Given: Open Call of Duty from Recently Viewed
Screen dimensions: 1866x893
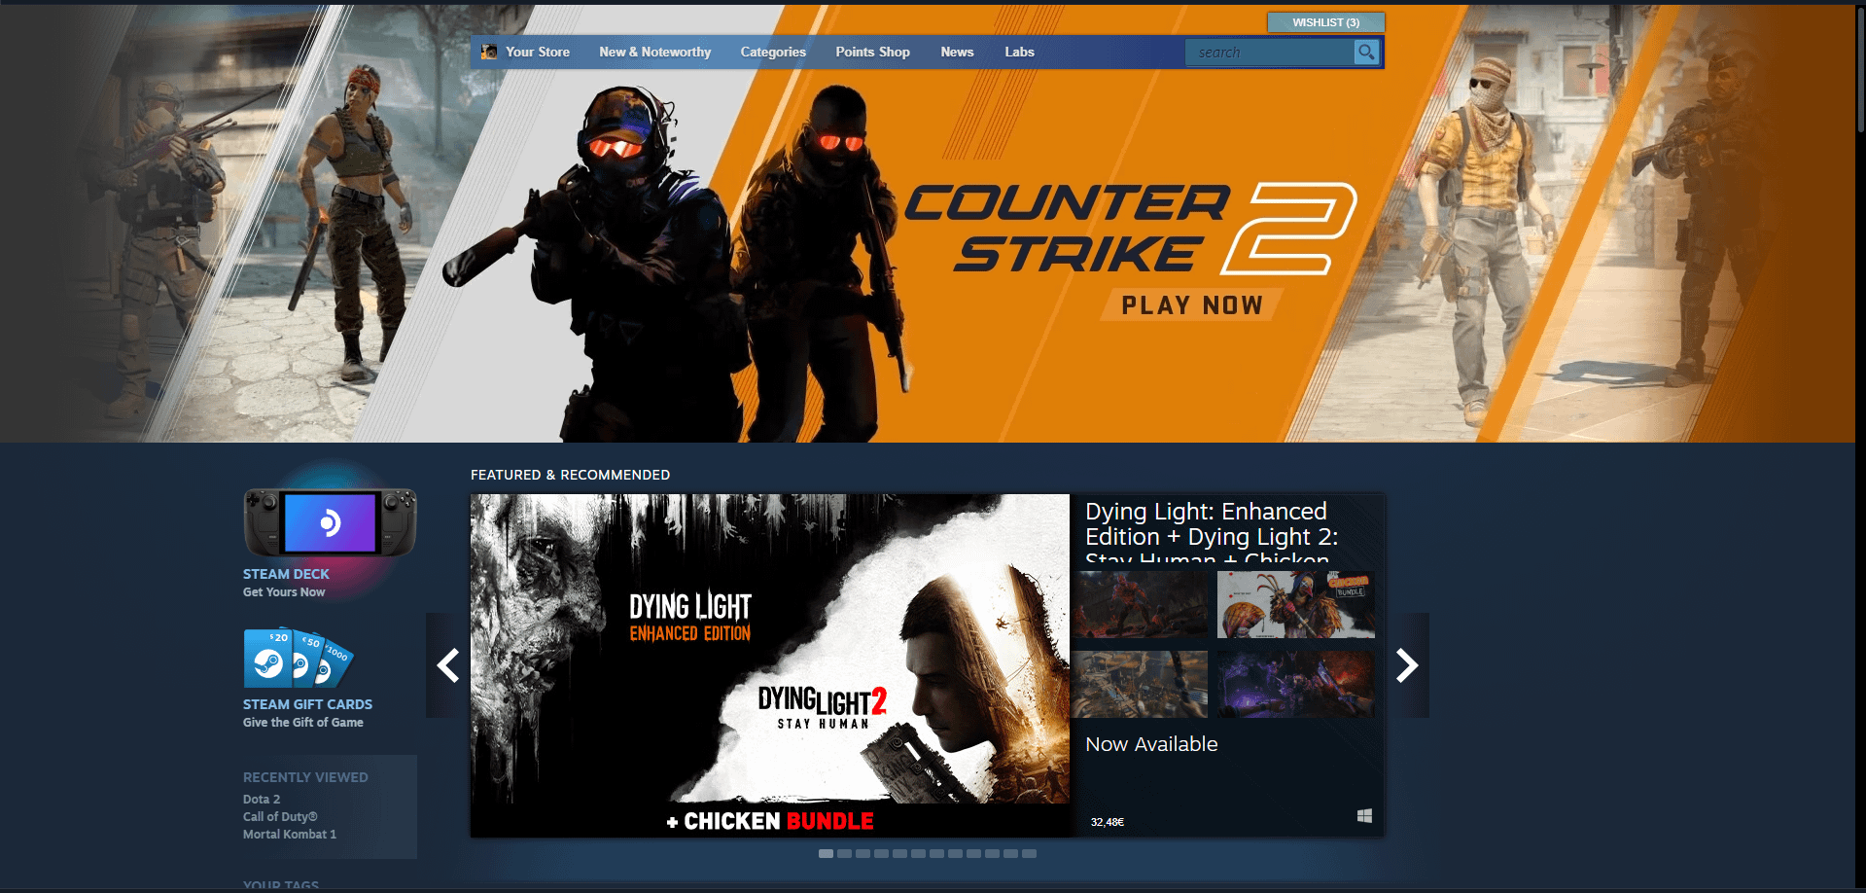Looking at the screenshot, I should pos(280,816).
